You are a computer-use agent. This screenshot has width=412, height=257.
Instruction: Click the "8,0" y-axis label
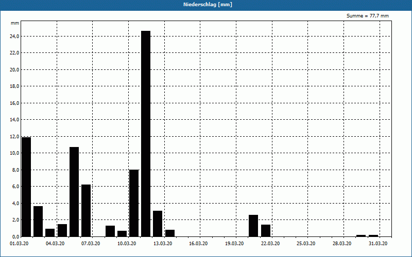point(15,170)
